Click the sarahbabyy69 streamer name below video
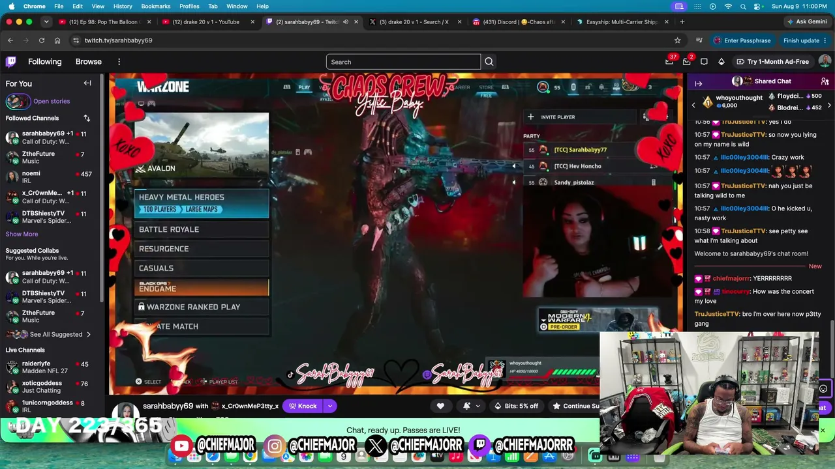The height and width of the screenshot is (469, 835). (168, 406)
